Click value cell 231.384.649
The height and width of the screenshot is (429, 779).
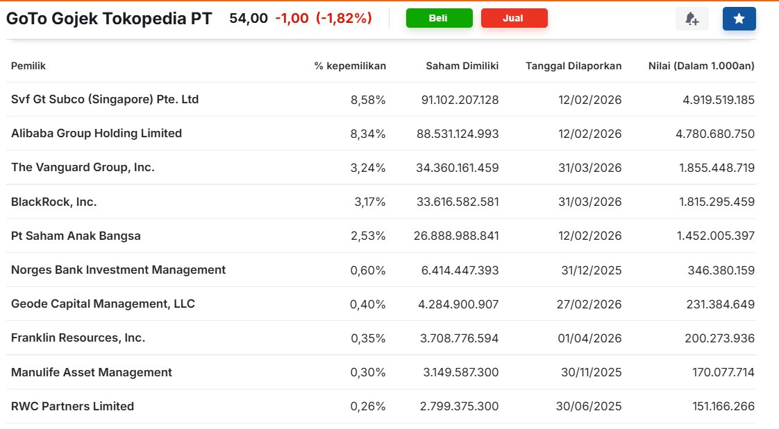pos(721,304)
